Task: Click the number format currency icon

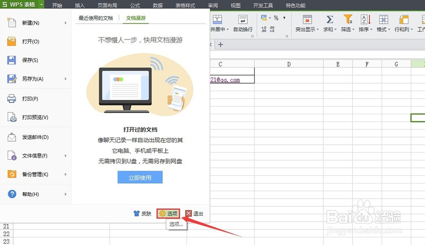Action: 264,18
